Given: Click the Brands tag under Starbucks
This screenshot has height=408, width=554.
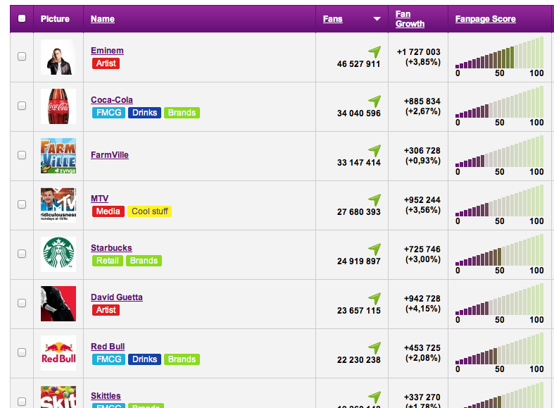Looking at the screenshot, I should click(x=144, y=261).
